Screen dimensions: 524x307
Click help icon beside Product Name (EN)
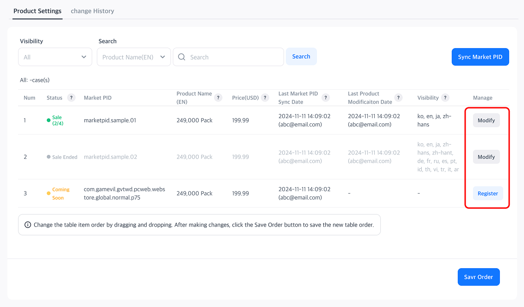click(218, 98)
